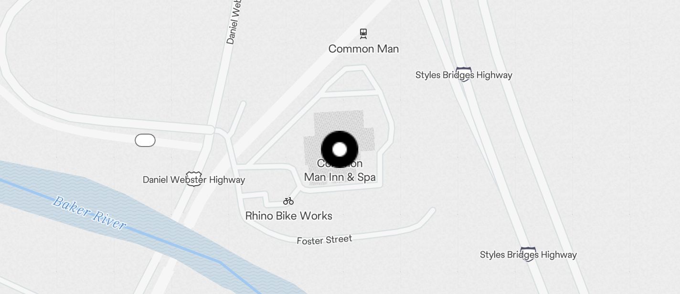
Task: Select the Common Man station label
Action: (x=363, y=49)
